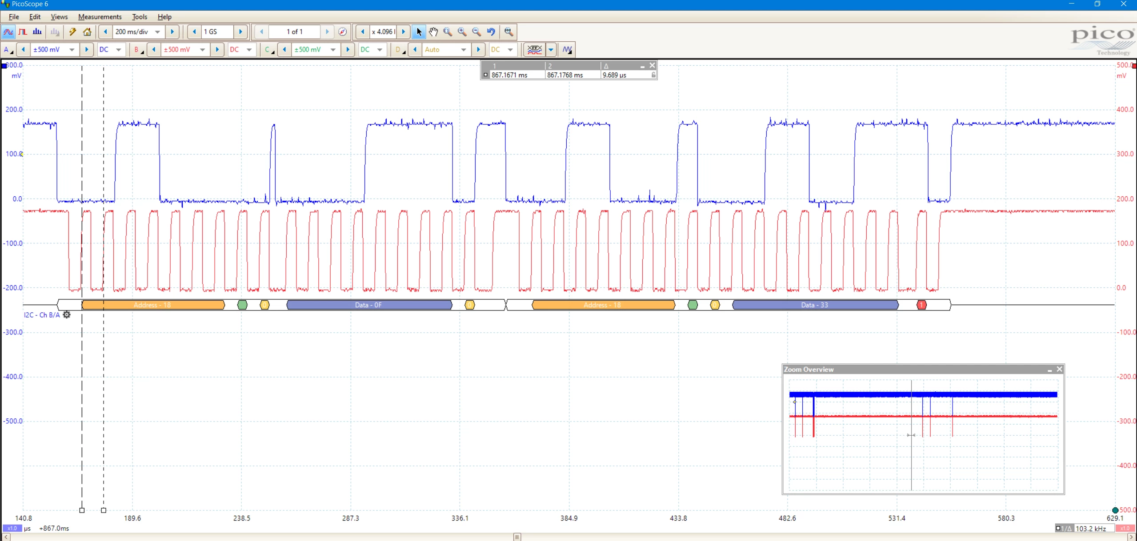The height and width of the screenshot is (541, 1137).
Task: Toggle Channel B options button
Action: tap(138, 50)
